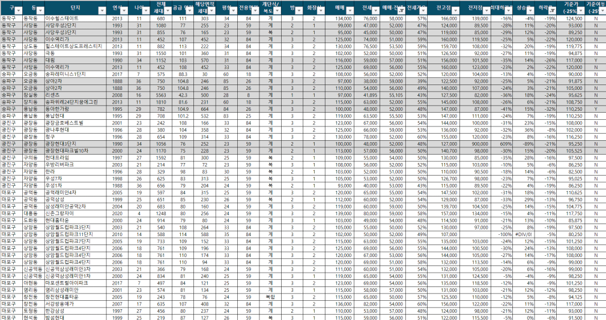The height and width of the screenshot is (320, 606).
Task: Open the 최대하락률 column filter dropdown
Action: 510,11
